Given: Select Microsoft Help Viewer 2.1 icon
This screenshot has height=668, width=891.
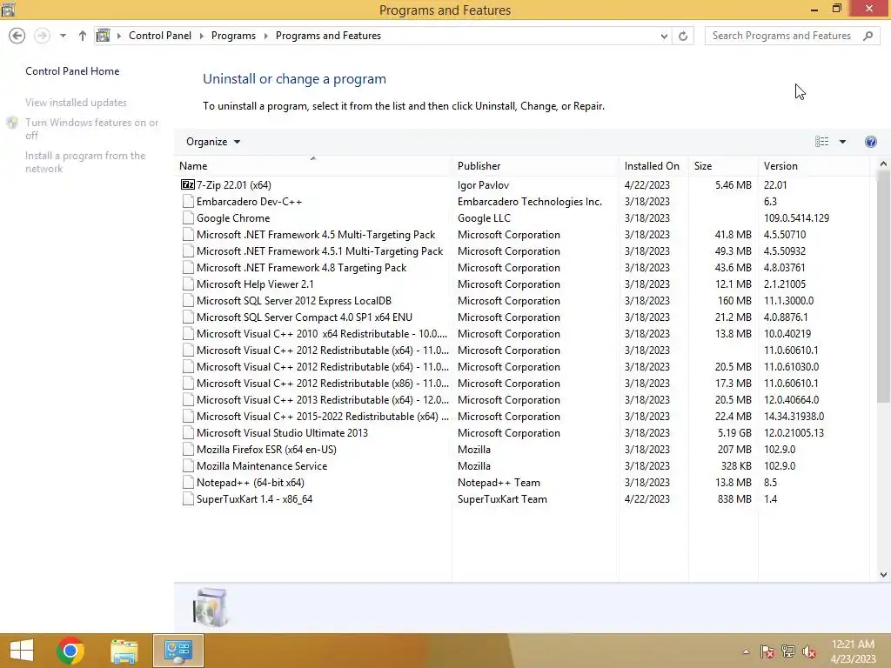Looking at the screenshot, I should tap(188, 284).
